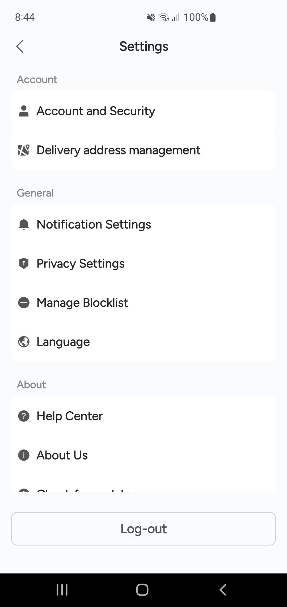The image size is (287, 607).
Task: Tap the Android home navigation button
Action: pos(142,590)
